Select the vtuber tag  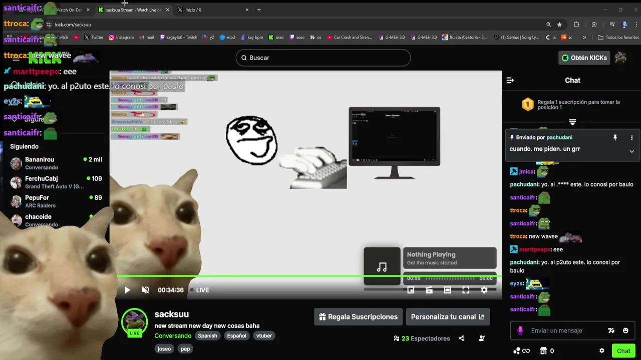[264, 335]
